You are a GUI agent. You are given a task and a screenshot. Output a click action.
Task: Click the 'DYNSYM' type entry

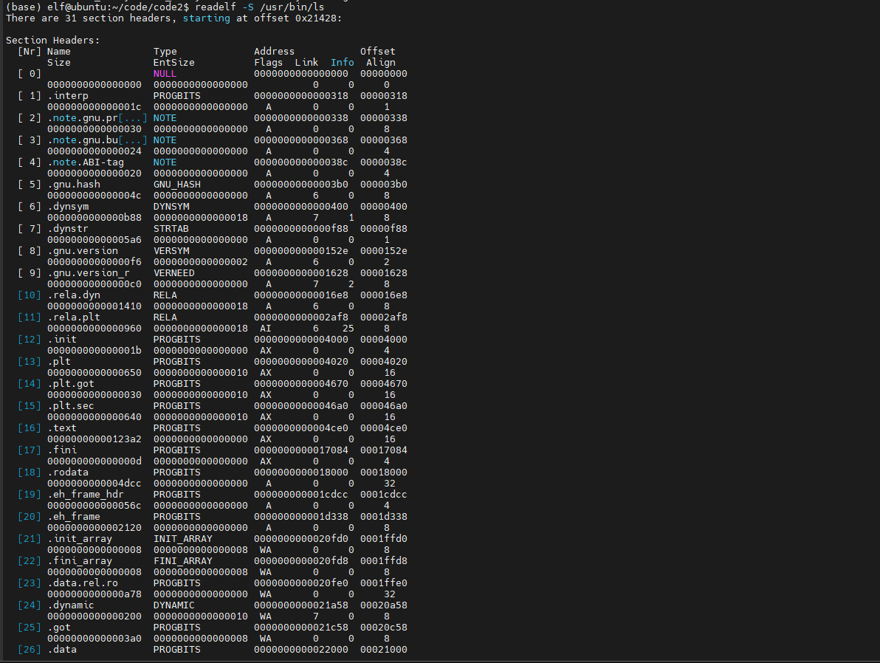pos(171,207)
